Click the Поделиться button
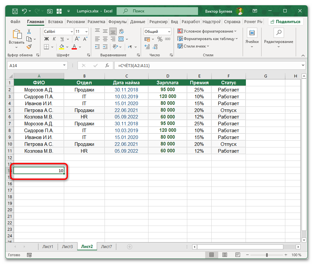 click(x=286, y=21)
